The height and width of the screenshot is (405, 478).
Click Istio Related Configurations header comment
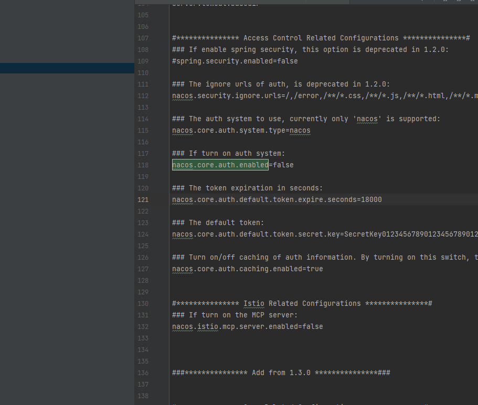pyautogui.click(x=302, y=304)
